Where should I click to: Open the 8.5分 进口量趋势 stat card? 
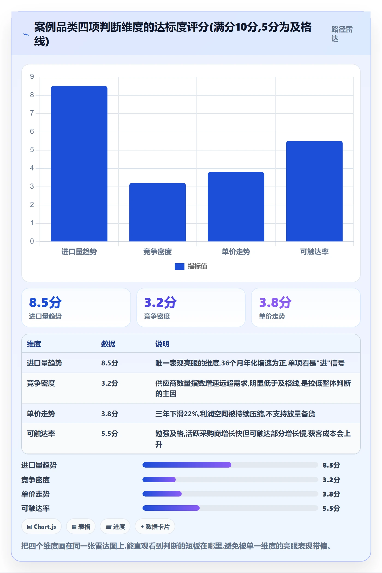(76, 308)
